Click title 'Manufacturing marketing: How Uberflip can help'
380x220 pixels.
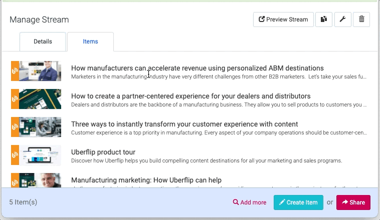coord(146,180)
